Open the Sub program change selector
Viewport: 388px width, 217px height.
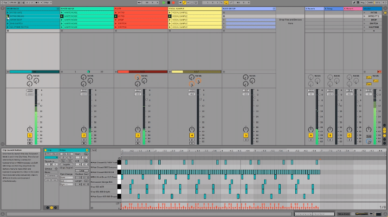coord(66,181)
